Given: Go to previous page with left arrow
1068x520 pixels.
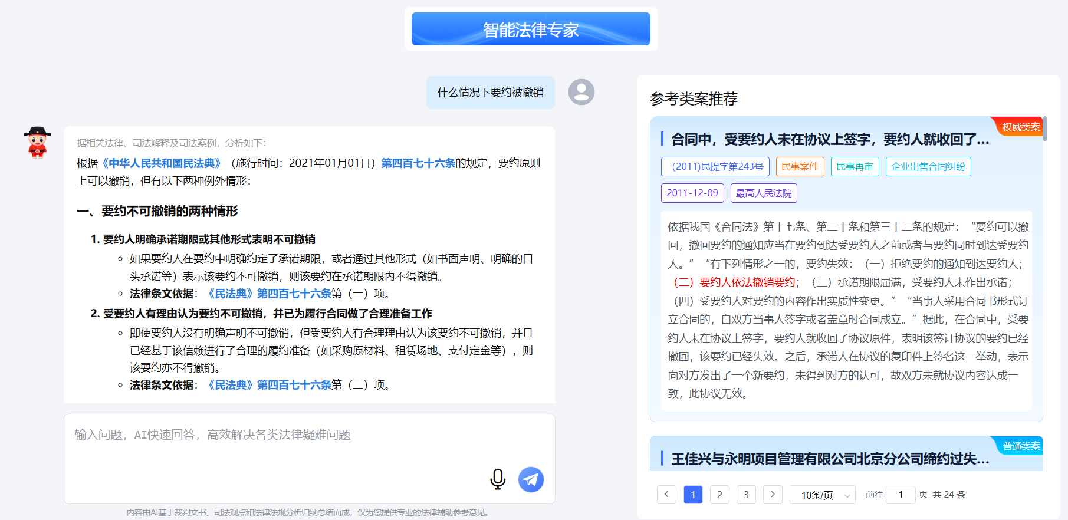Looking at the screenshot, I should click(666, 495).
